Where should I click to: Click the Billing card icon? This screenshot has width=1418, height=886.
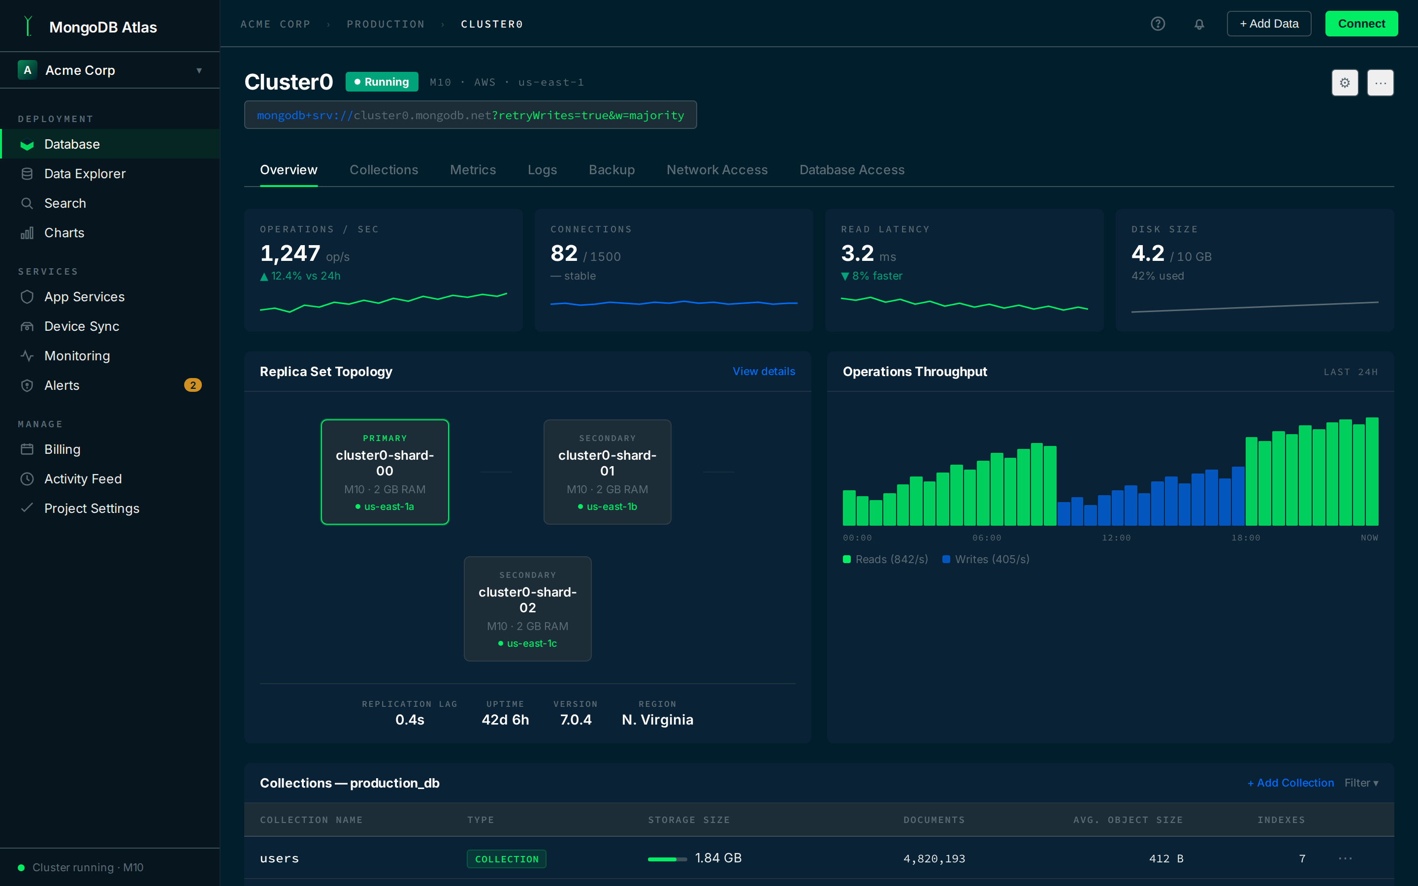point(27,449)
